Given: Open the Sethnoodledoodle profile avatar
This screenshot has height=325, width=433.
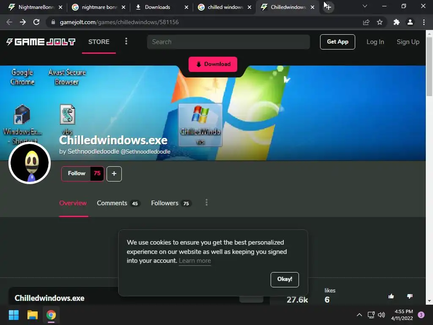Looking at the screenshot, I should 30,163.
